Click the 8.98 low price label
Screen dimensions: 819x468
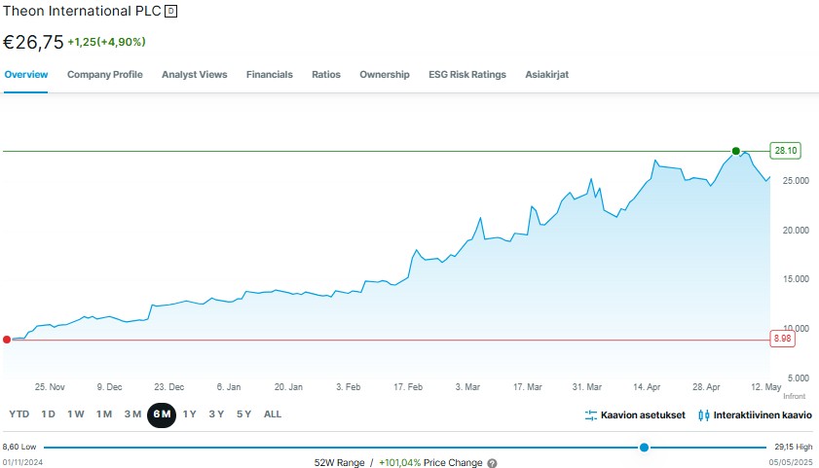(x=782, y=339)
